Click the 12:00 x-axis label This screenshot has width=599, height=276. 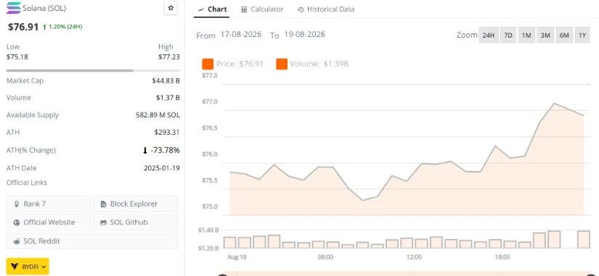tap(414, 257)
